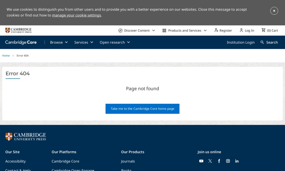Select Institution Login
285x171 pixels.
point(241,42)
